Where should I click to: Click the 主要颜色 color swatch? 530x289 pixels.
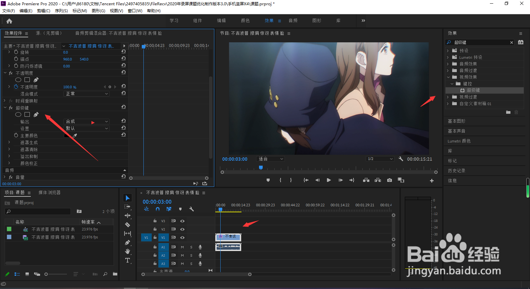[67, 136]
